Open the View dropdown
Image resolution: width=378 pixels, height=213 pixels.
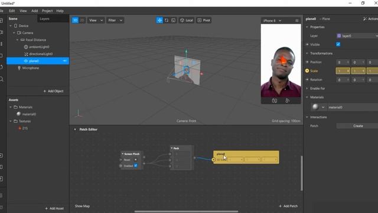tap(96, 20)
